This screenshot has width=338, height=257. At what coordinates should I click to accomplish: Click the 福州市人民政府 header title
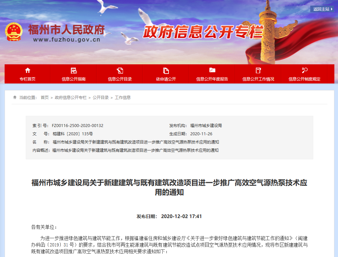(x=66, y=30)
